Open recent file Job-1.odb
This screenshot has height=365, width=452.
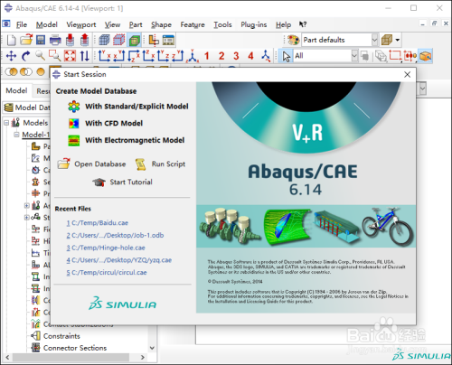point(115,235)
